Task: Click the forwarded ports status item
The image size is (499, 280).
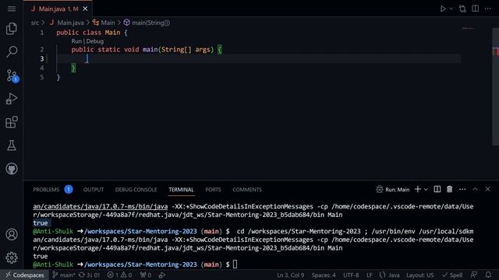Action: point(146,275)
